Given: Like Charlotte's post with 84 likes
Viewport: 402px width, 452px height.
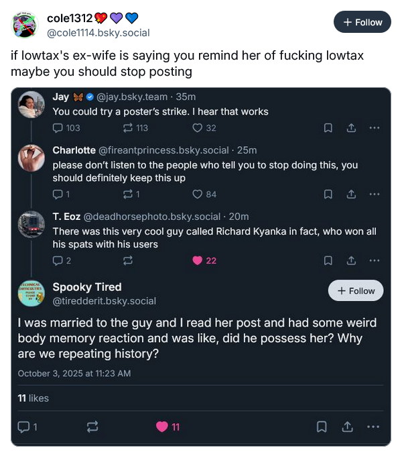Looking at the screenshot, I should (197, 194).
